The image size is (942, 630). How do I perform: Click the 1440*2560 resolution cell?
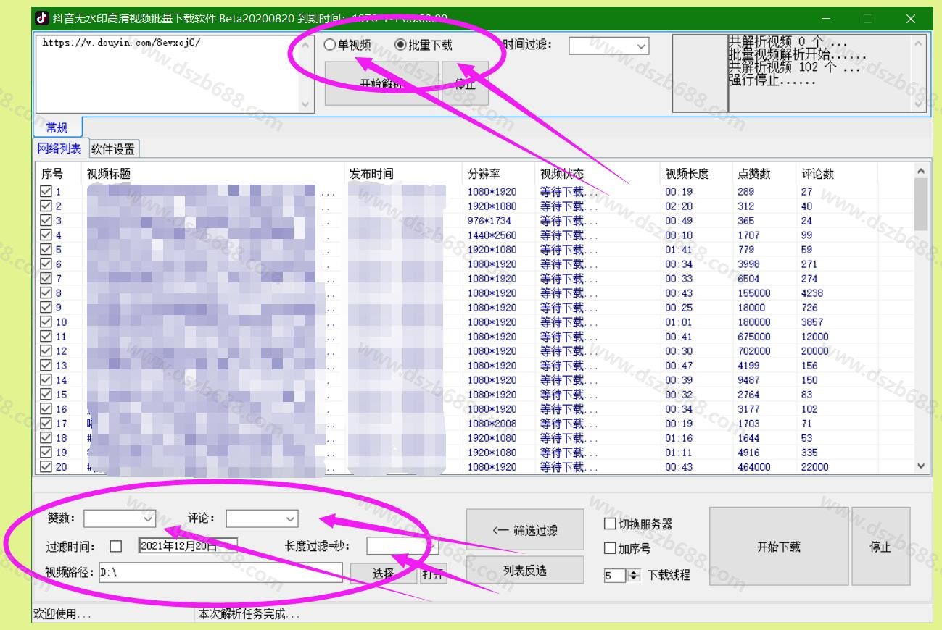tap(492, 235)
